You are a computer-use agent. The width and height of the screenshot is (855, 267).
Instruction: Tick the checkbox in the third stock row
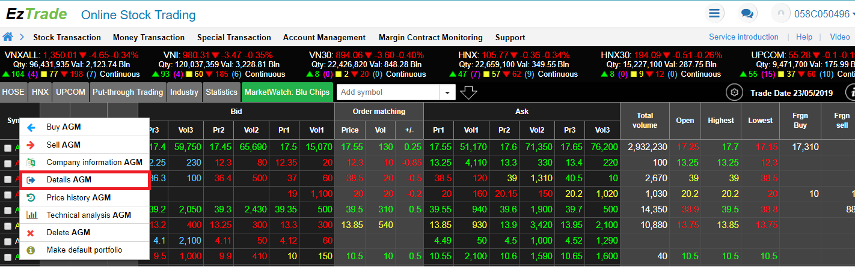[8, 179]
